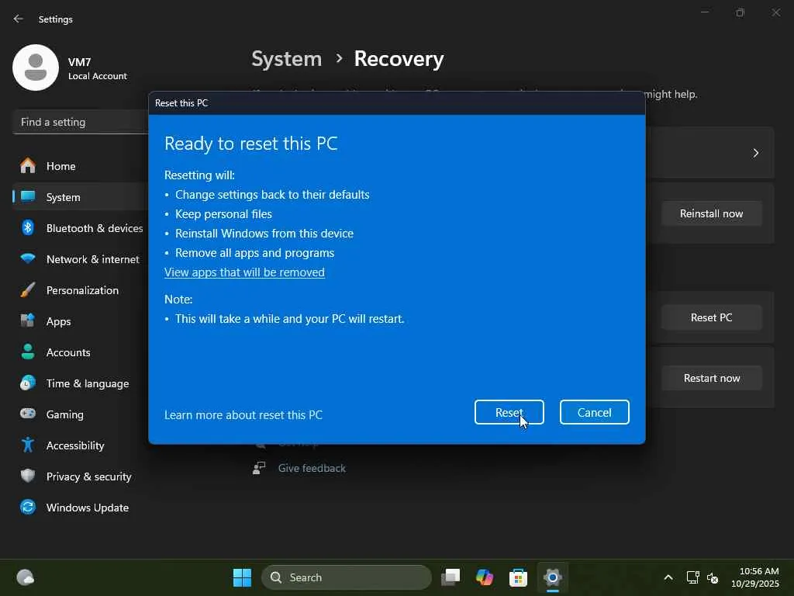Click 'Change settings back to their defaults'
794x596 pixels.
272,195
